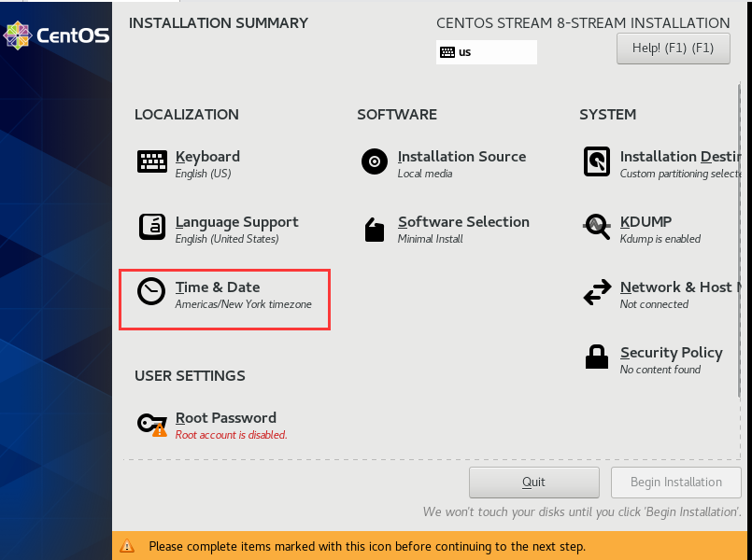752x560 pixels.
Task: Click the us keyboard layout indicator
Action: (487, 51)
